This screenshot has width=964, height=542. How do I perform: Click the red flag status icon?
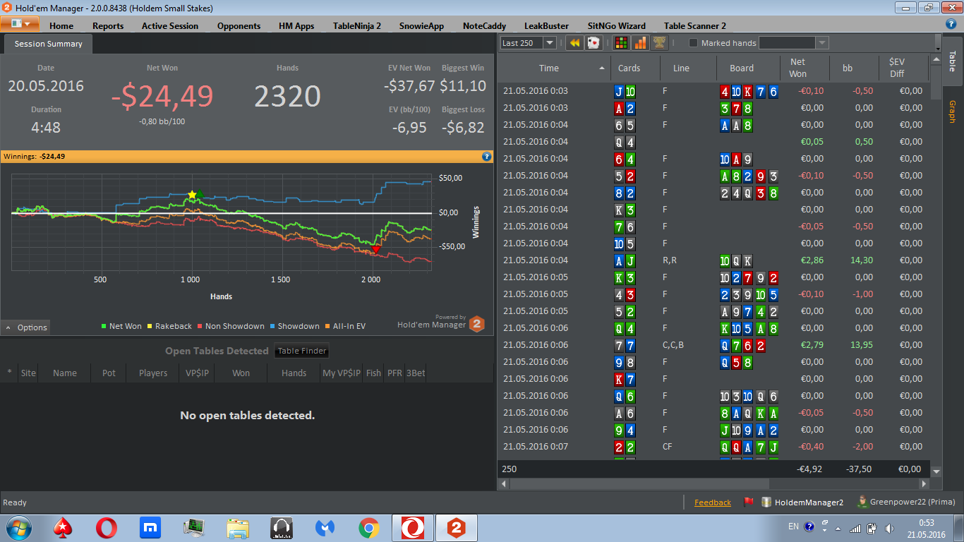(x=748, y=502)
